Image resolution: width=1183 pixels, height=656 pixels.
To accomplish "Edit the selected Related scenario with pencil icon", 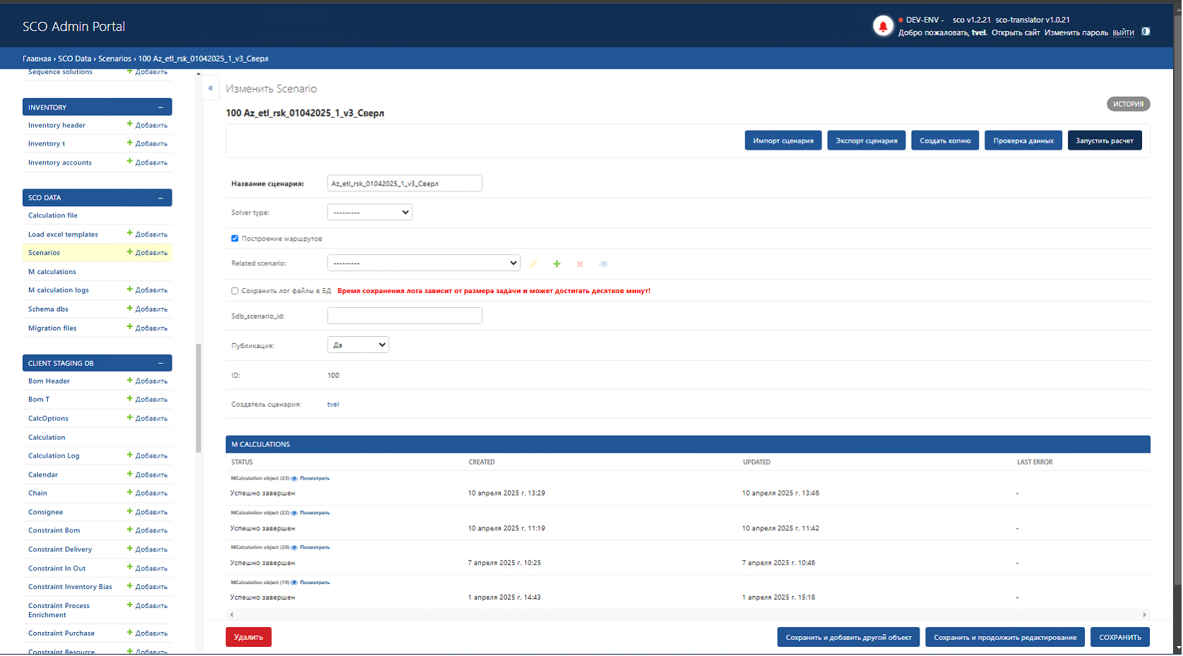I will pos(533,264).
